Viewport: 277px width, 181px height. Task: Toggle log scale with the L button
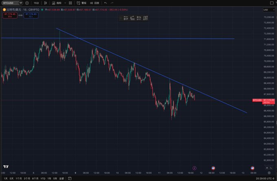click(272, 168)
